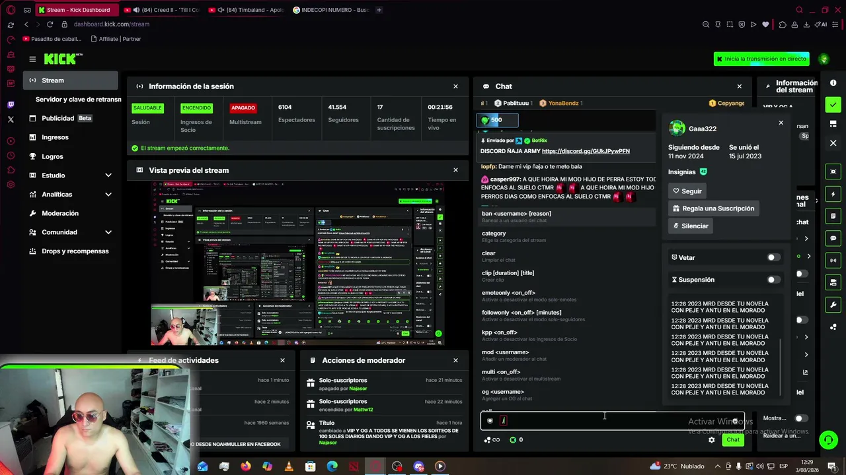The width and height of the screenshot is (846, 475).
Task: Open the Affiliate | Partner bookmark
Action: (x=116, y=39)
